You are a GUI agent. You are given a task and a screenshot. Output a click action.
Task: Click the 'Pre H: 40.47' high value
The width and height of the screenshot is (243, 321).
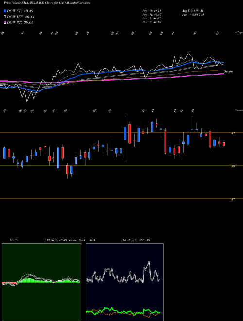coord(152,15)
